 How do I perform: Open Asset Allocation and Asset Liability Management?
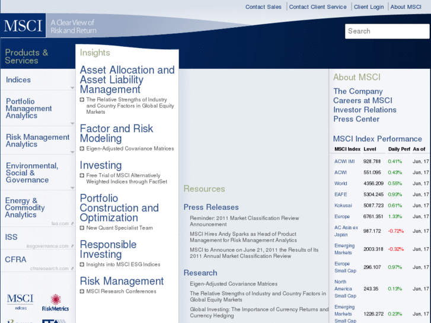click(x=127, y=80)
